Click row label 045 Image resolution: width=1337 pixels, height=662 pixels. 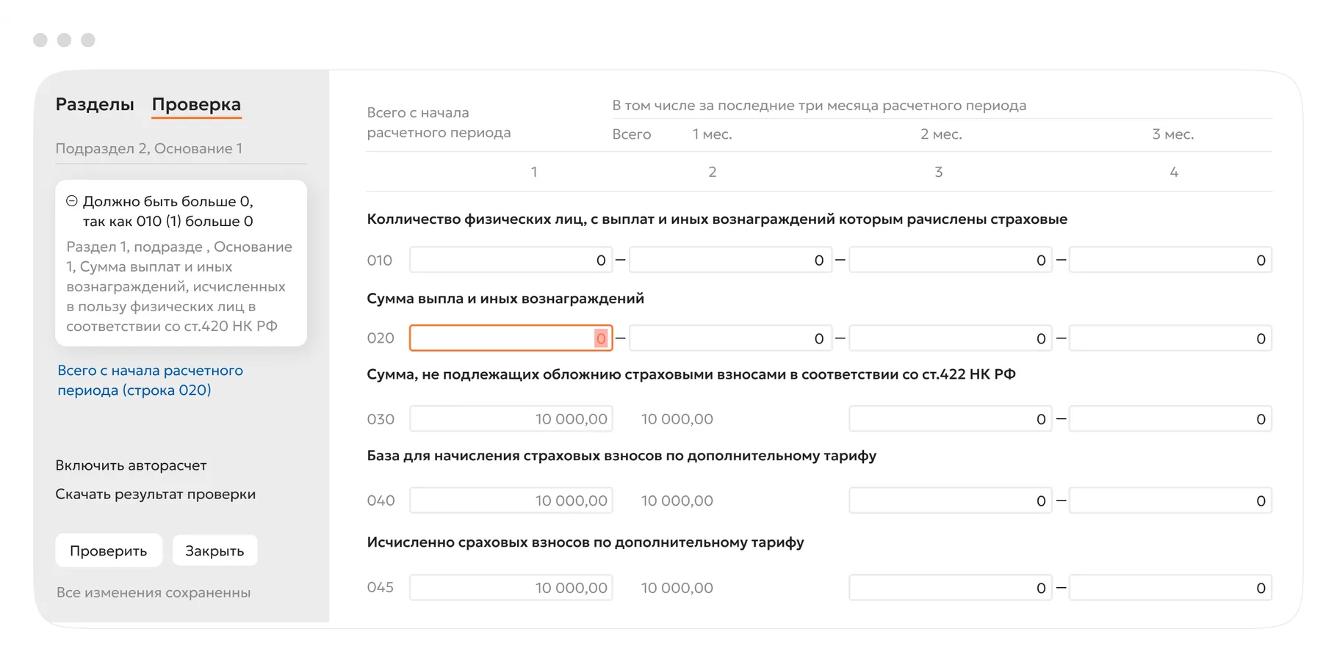381,587
